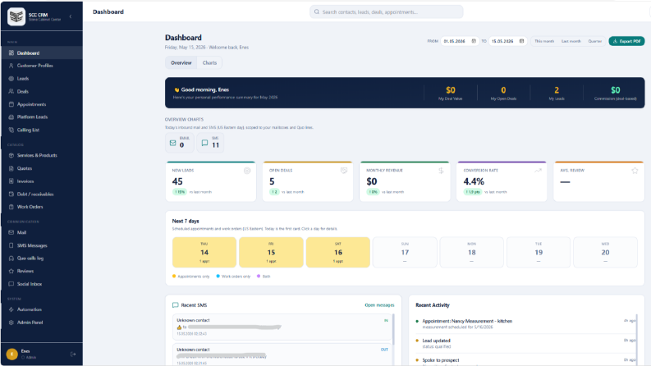This screenshot has height=366, width=651.
Task: Select the THU 14 day card
Action: pyautogui.click(x=204, y=252)
